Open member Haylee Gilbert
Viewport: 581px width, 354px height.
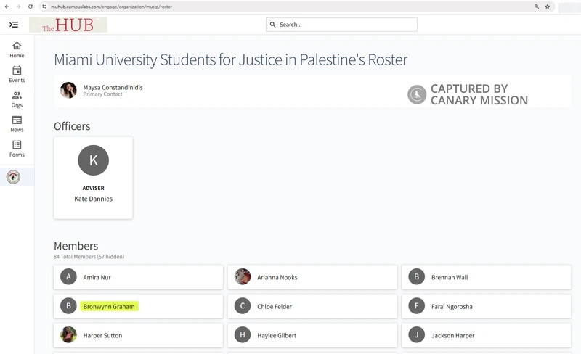pyautogui.click(x=312, y=335)
